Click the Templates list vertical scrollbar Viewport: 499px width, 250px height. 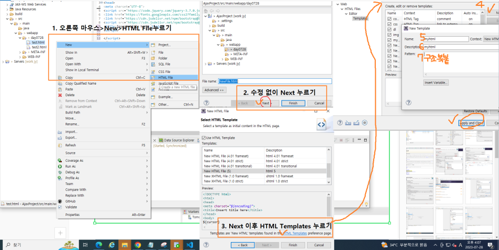[329, 166]
